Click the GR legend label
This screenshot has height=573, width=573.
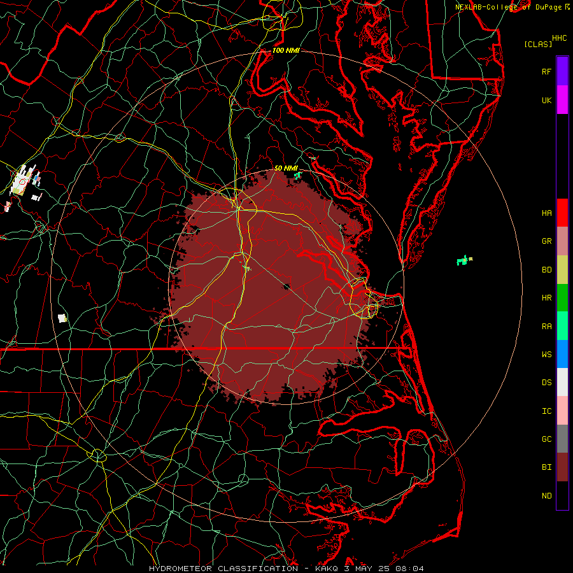point(546,241)
